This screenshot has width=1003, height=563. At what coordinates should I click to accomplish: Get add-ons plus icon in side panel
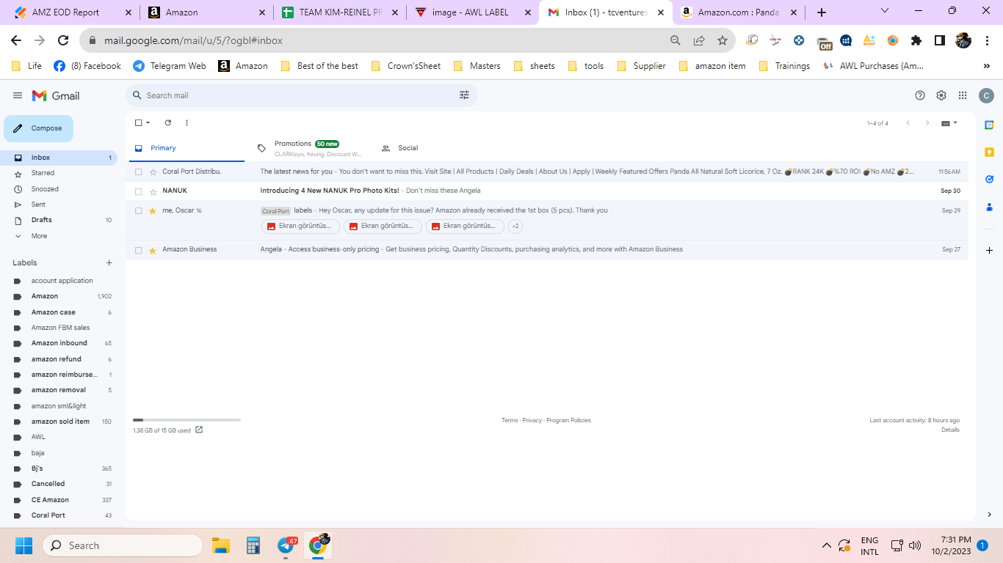point(989,251)
